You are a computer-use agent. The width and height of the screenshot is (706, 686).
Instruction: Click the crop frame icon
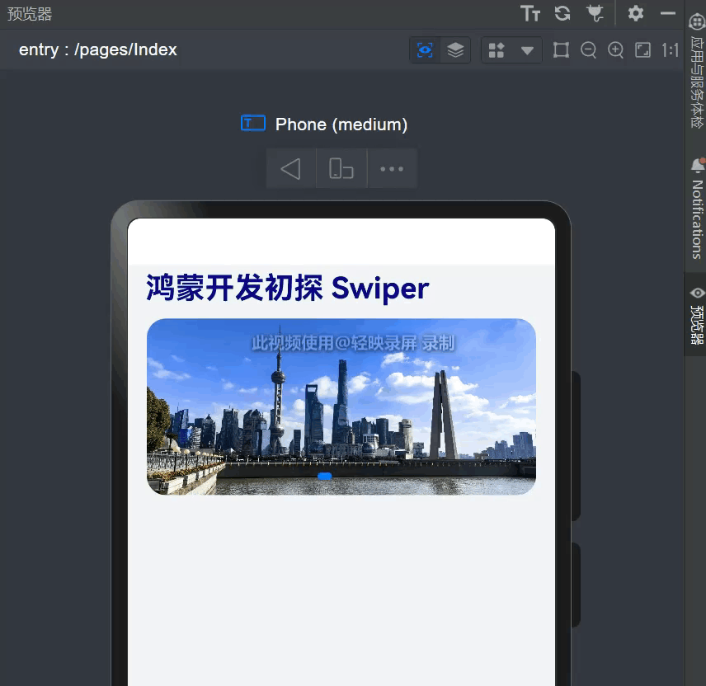pos(561,50)
